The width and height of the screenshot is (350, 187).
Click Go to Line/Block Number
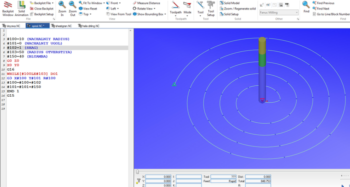pos(331,14)
